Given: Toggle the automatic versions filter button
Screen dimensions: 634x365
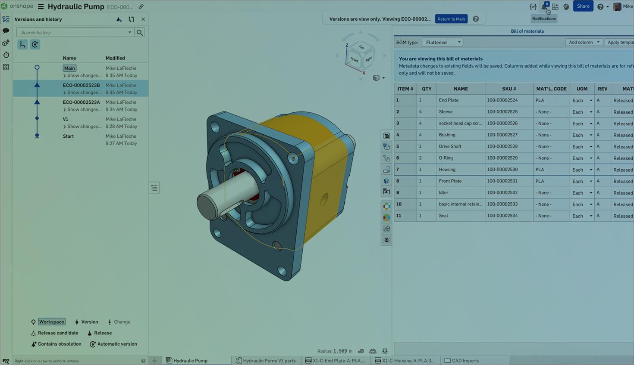Looking at the screenshot, I should [x=35, y=45].
